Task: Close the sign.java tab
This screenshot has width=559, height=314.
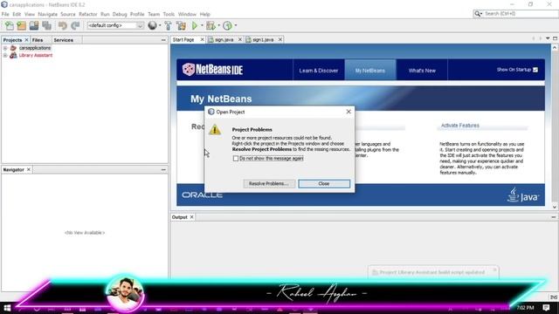Action: [240, 39]
